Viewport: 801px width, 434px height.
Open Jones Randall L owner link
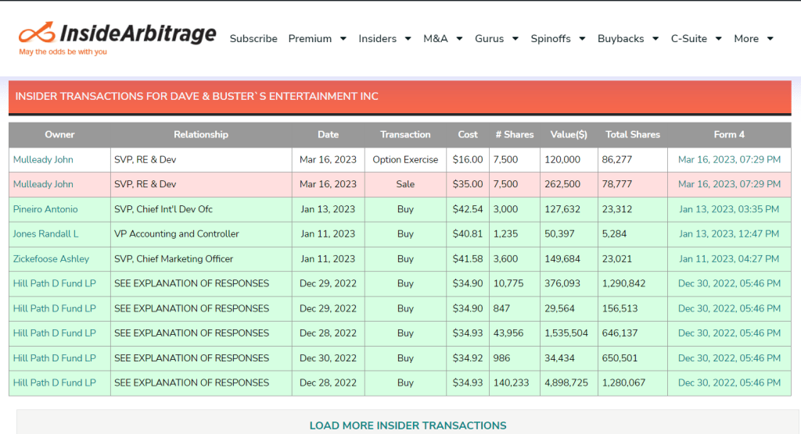pyautogui.click(x=45, y=234)
